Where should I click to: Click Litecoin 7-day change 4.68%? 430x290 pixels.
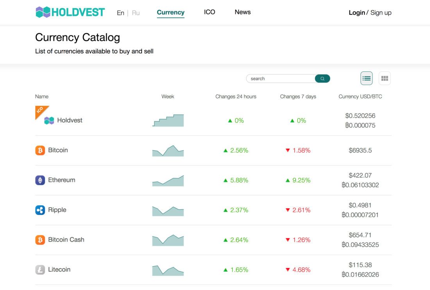click(298, 270)
